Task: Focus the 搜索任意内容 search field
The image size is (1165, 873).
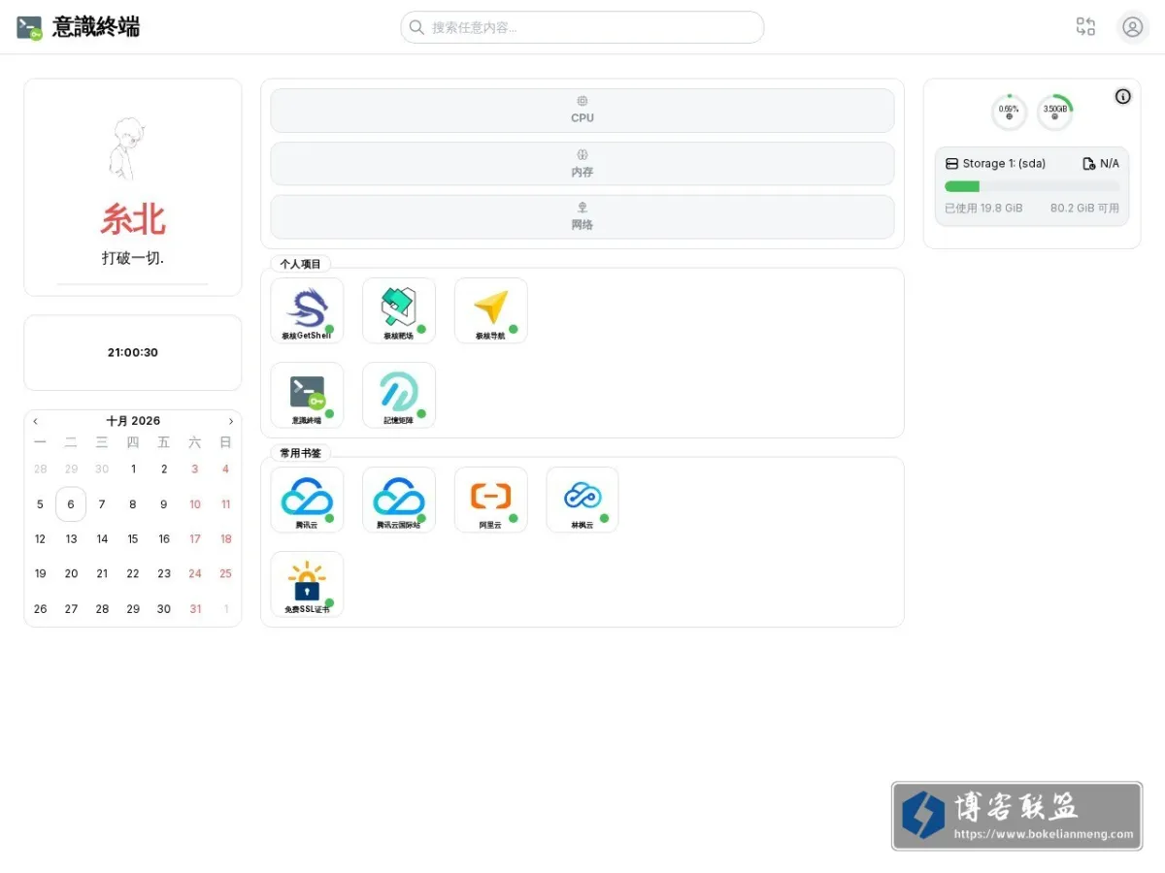Action: [582, 27]
